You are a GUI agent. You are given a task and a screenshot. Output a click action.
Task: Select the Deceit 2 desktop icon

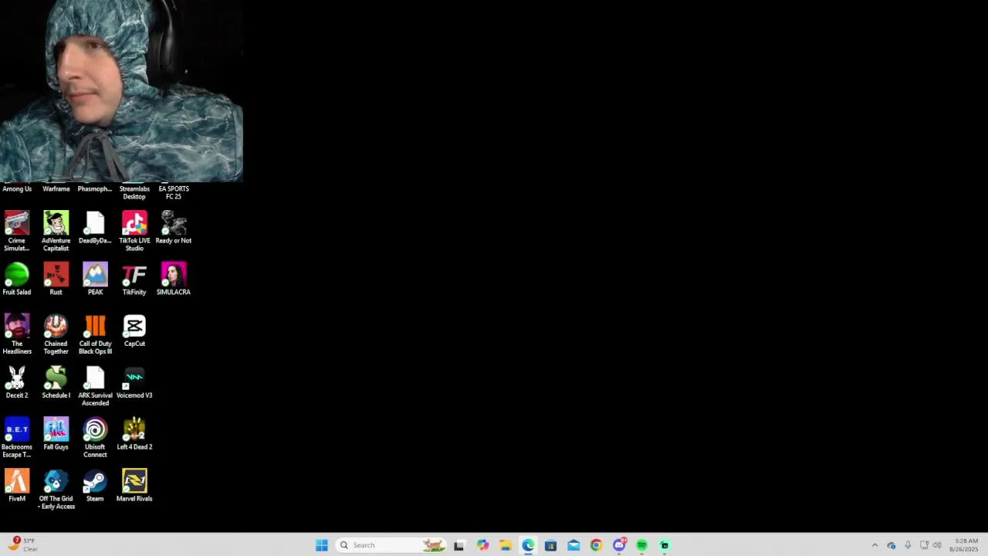(x=17, y=382)
